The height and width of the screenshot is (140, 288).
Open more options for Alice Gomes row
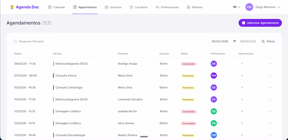pos(270,123)
